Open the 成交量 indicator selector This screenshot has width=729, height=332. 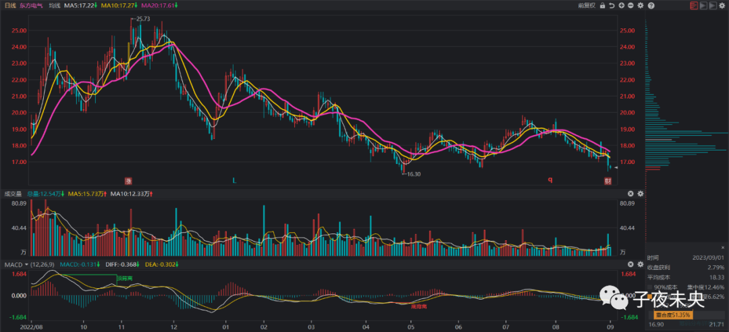(15, 193)
